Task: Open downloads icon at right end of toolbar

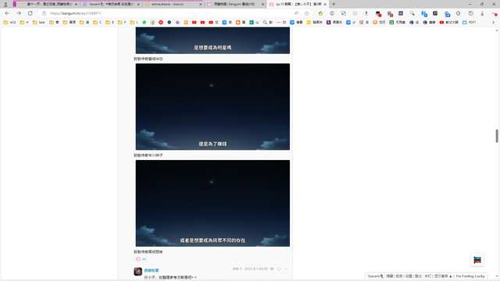Action: tap(482, 13)
